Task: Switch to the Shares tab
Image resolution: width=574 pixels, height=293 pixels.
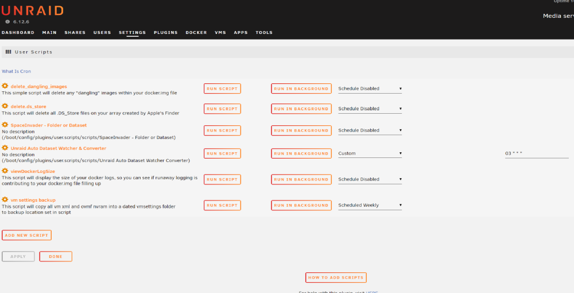Action: pos(75,33)
